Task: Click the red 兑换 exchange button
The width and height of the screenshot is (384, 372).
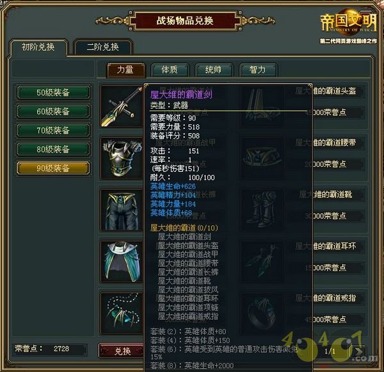Action: tap(121, 351)
